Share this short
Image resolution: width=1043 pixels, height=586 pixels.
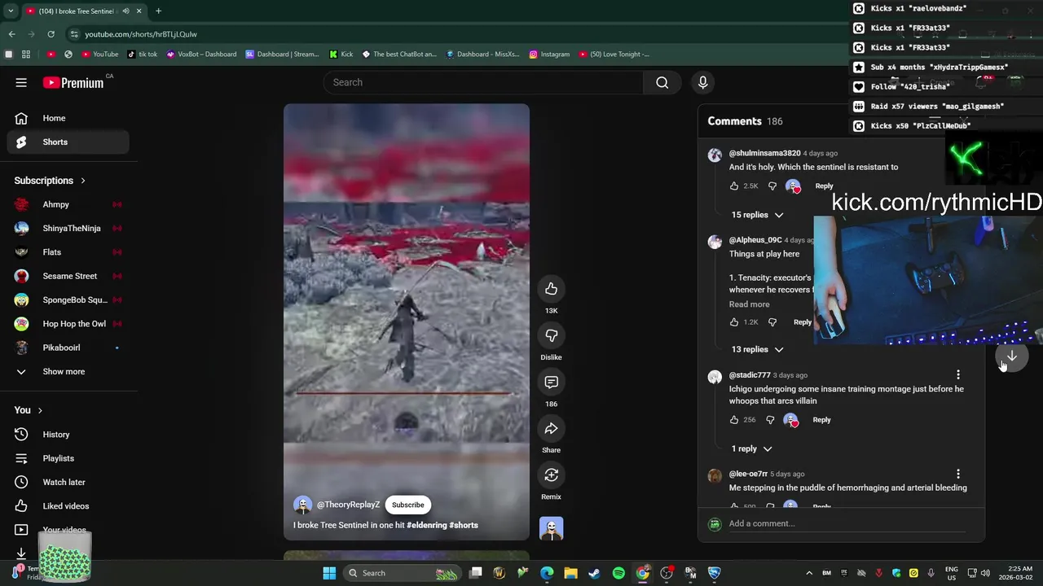551,428
